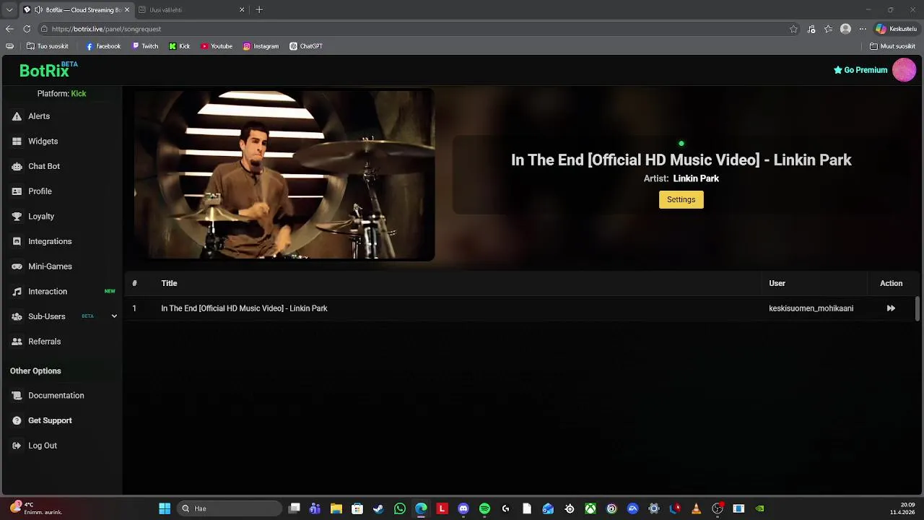Screen dimensions: 924x520
Task: Open Kick bookmark
Action: pyautogui.click(x=180, y=46)
